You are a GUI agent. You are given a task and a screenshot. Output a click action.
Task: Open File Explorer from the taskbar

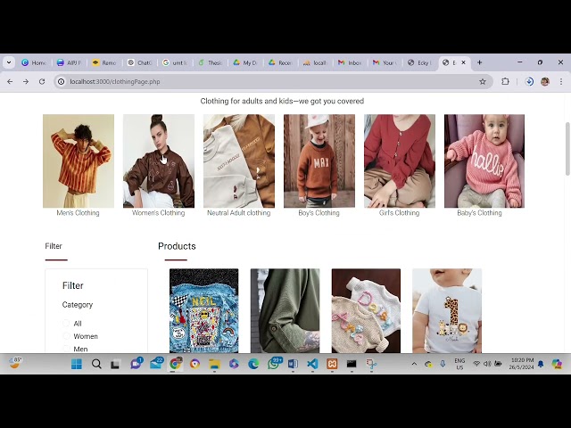click(x=214, y=364)
